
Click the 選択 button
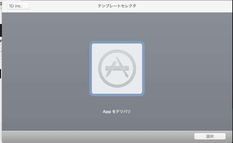(x=210, y=136)
